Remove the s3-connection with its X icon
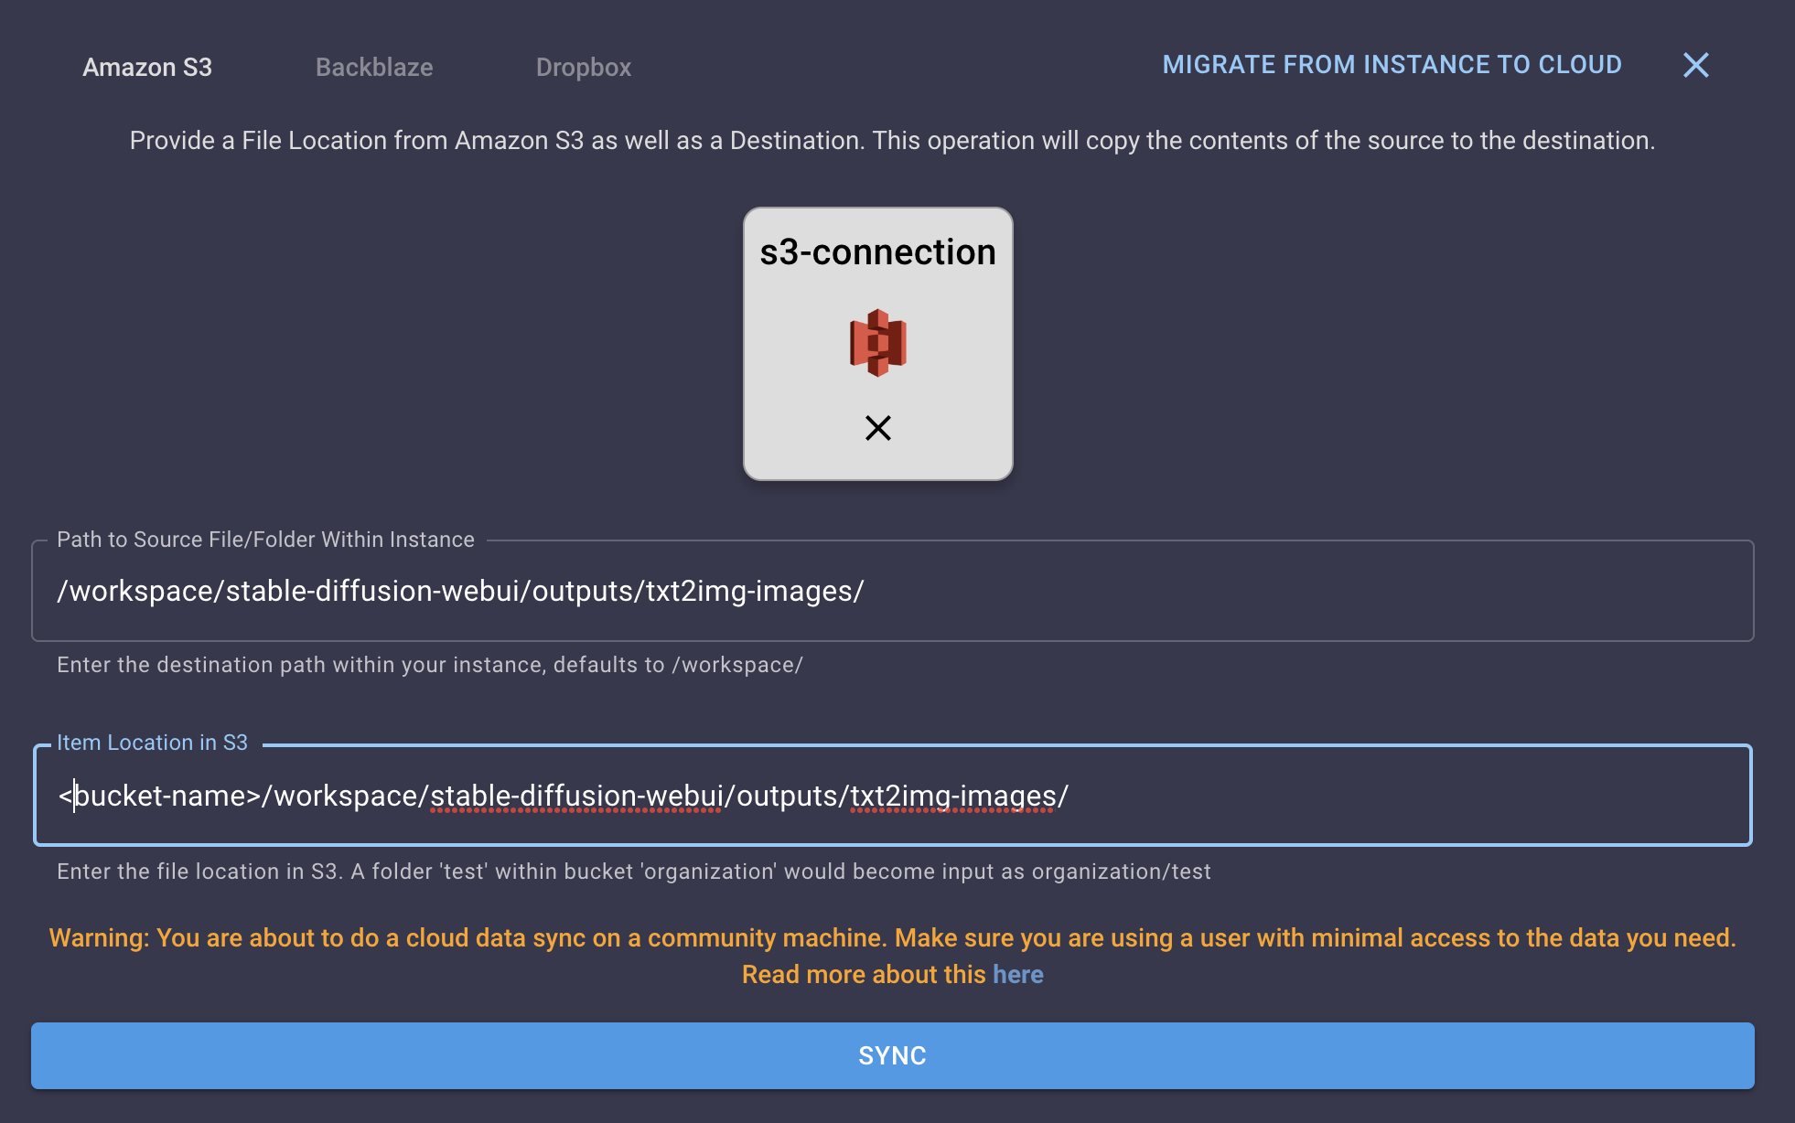This screenshot has height=1123, width=1795. (878, 428)
